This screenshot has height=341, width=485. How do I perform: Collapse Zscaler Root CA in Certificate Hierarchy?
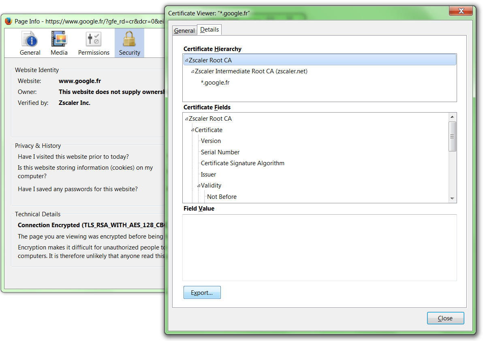[186, 60]
